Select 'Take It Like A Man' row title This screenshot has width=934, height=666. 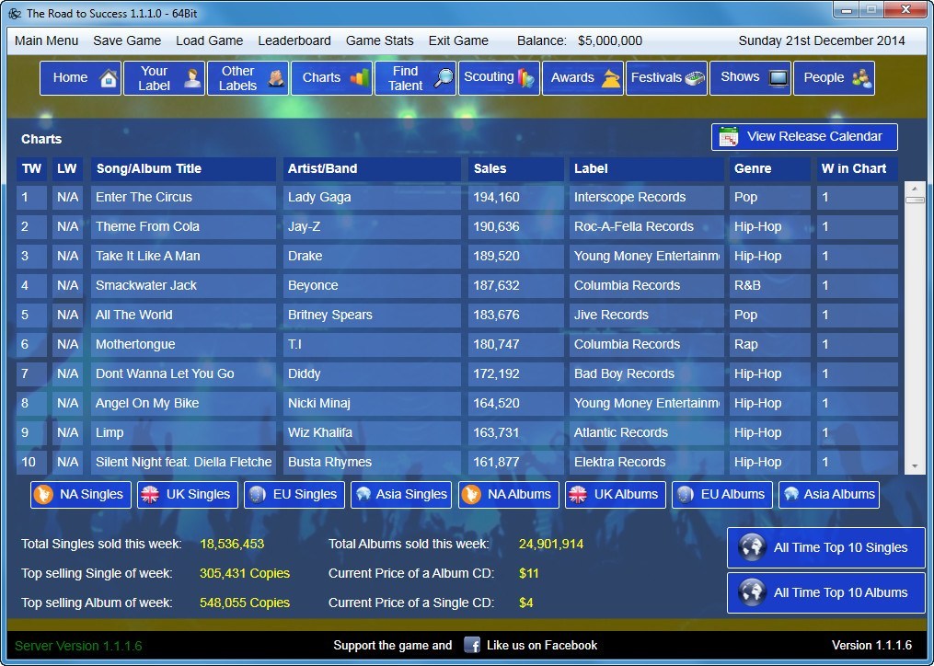click(x=183, y=256)
